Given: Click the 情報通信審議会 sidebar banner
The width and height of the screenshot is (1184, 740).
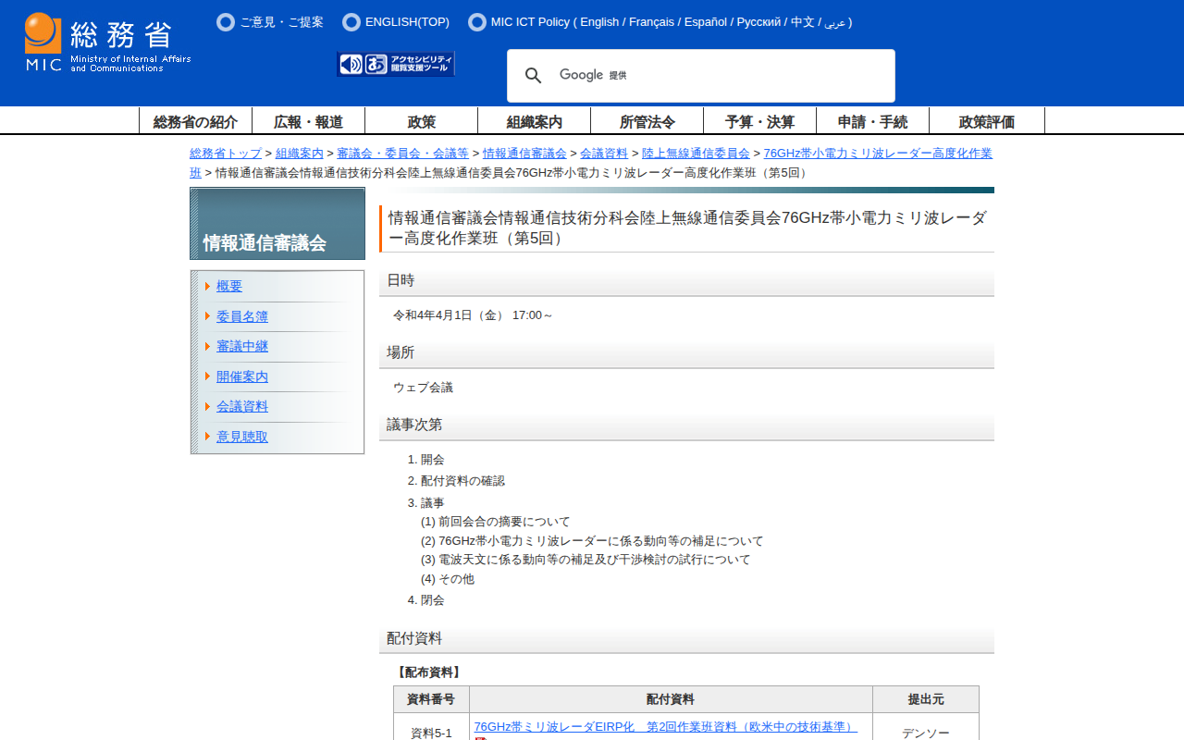Looking at the screenshot, I should 277,224.
